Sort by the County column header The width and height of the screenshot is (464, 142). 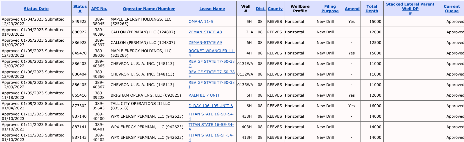(x=275, y=9)
